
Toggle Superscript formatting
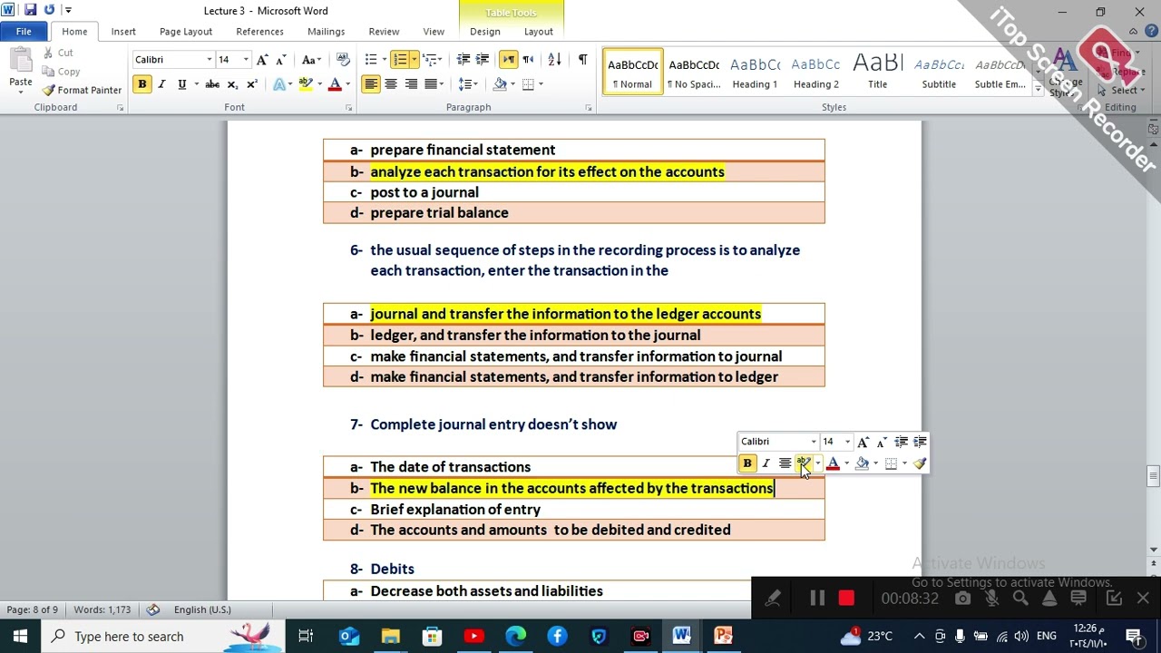click(x=252, y=84)
